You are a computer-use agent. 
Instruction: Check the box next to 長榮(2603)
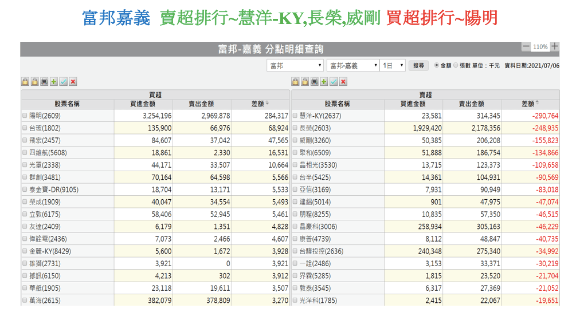(x=295, y=128)
